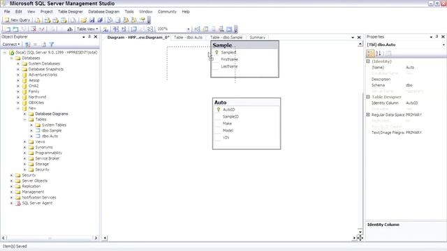
Task: Select the Server Objects folder
Action: (35, 181)
